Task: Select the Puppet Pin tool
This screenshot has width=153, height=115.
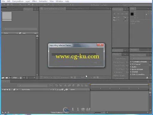Action: pos(59,5)
